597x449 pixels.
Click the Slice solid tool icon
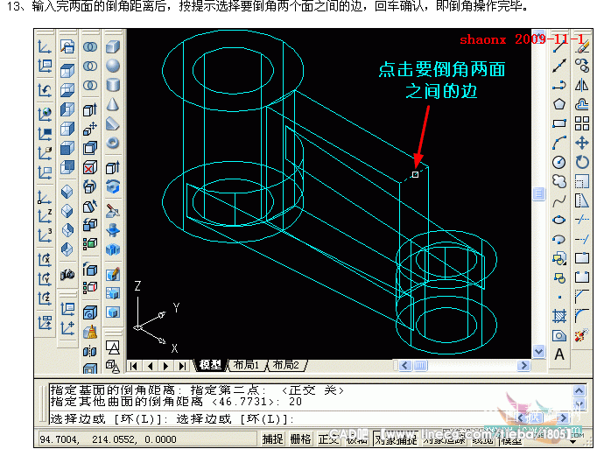pos(113,211)
